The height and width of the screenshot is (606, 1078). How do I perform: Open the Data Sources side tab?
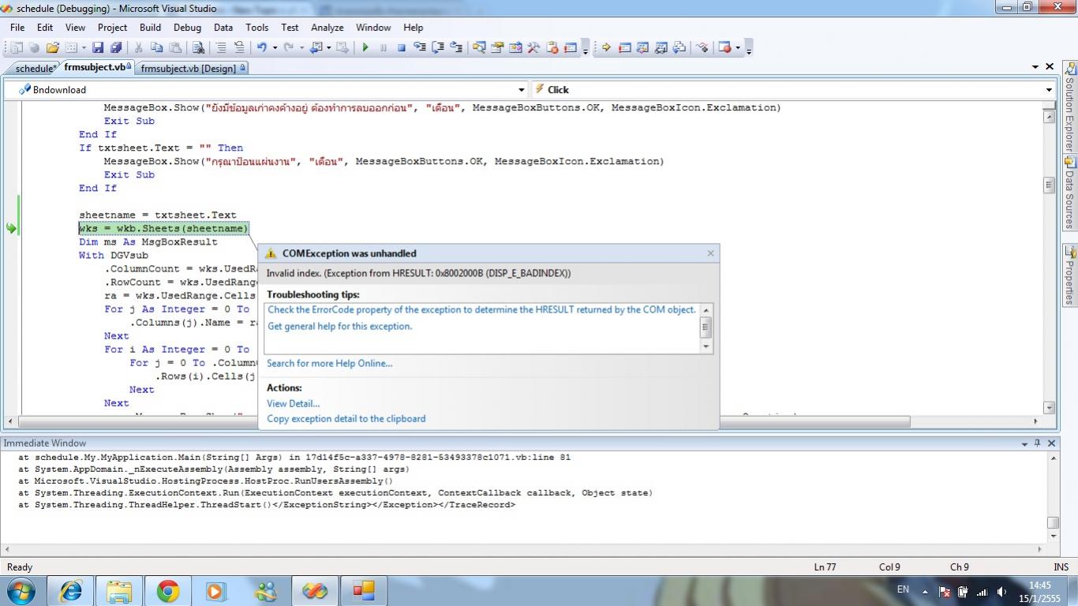coord(1070,194)
